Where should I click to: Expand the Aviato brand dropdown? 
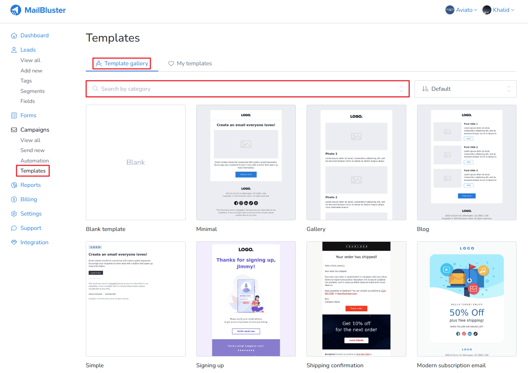[461, 10]
